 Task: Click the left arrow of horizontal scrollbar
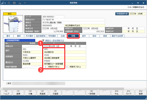pos(1,89)
